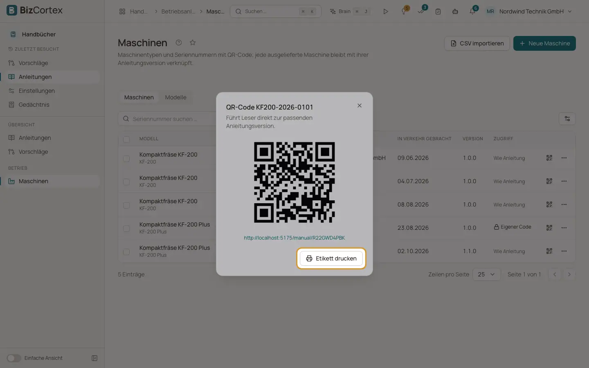This screenshot has width=589, height=368.
Task: Collapse the sidebar using the panel icon
Action: [94, 358]
